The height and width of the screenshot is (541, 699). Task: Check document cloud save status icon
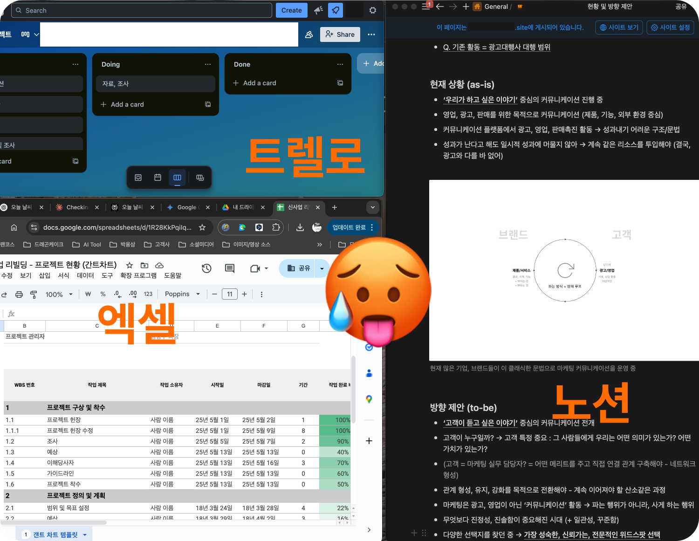point(159,265)
